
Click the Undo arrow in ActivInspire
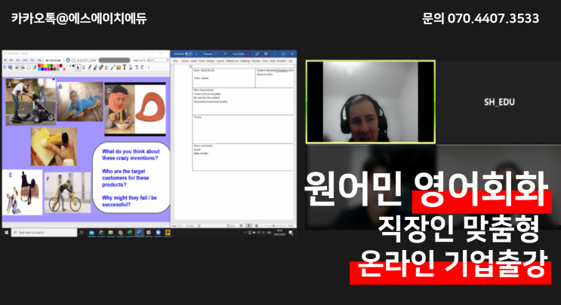pos(136,67)
